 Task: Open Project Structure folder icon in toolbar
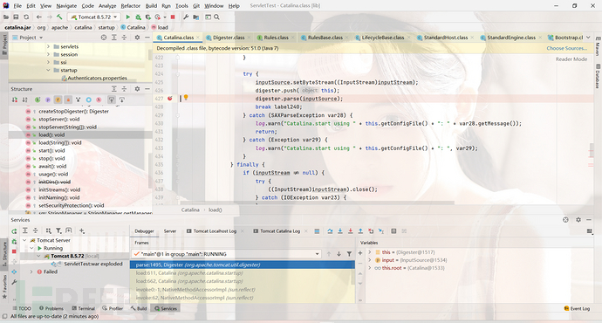[195, 17]
